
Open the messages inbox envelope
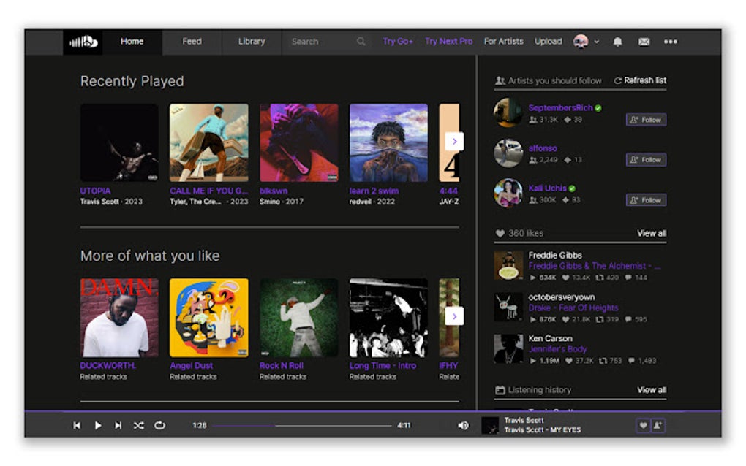click(x=643, y=42)
